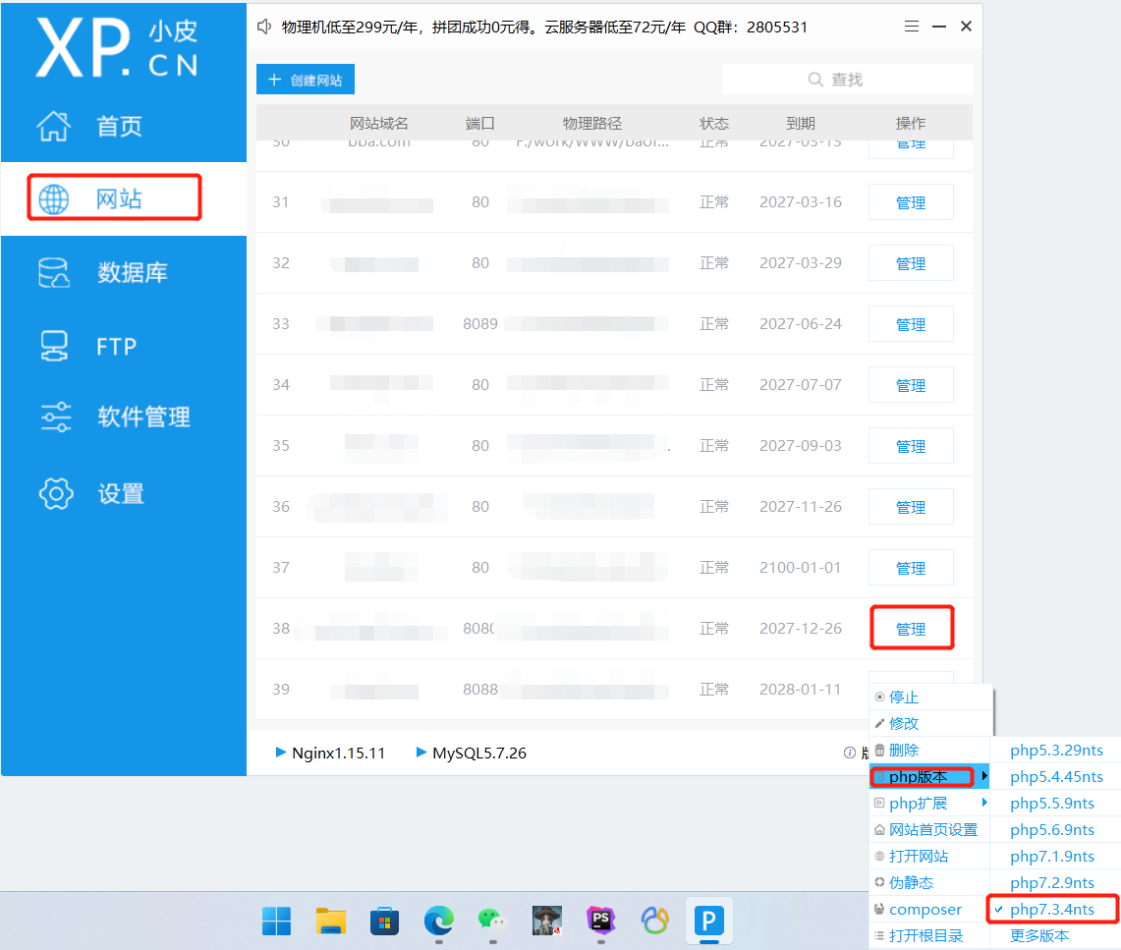Choose 打开根目录 from the context menu

[x=925, y=936]
